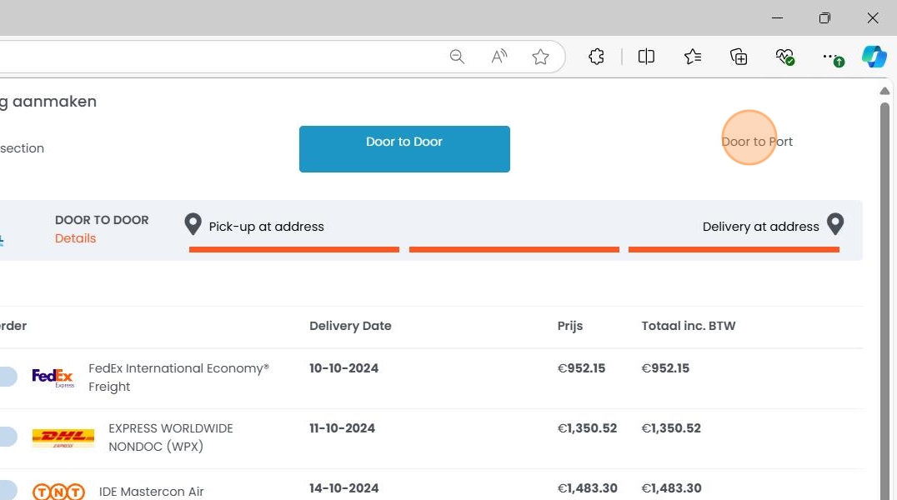The width and height of the screenshot is (897, 500).
Task: Select the TNT IDE Mastercon Air toggle
Action: click(x=7, y=490)
